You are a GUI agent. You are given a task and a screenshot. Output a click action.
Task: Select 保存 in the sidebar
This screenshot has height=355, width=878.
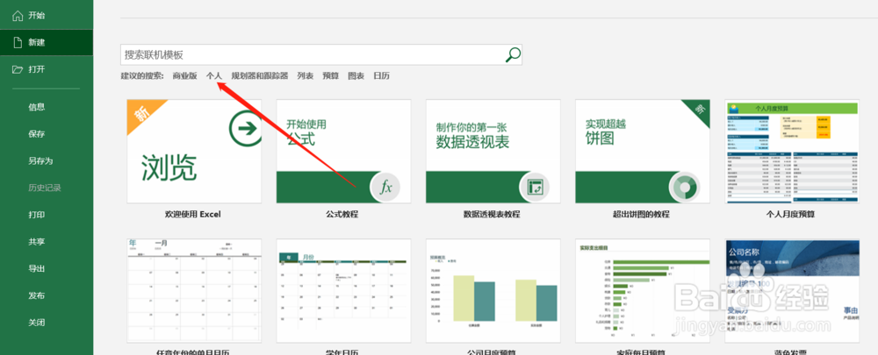[36, 133]
